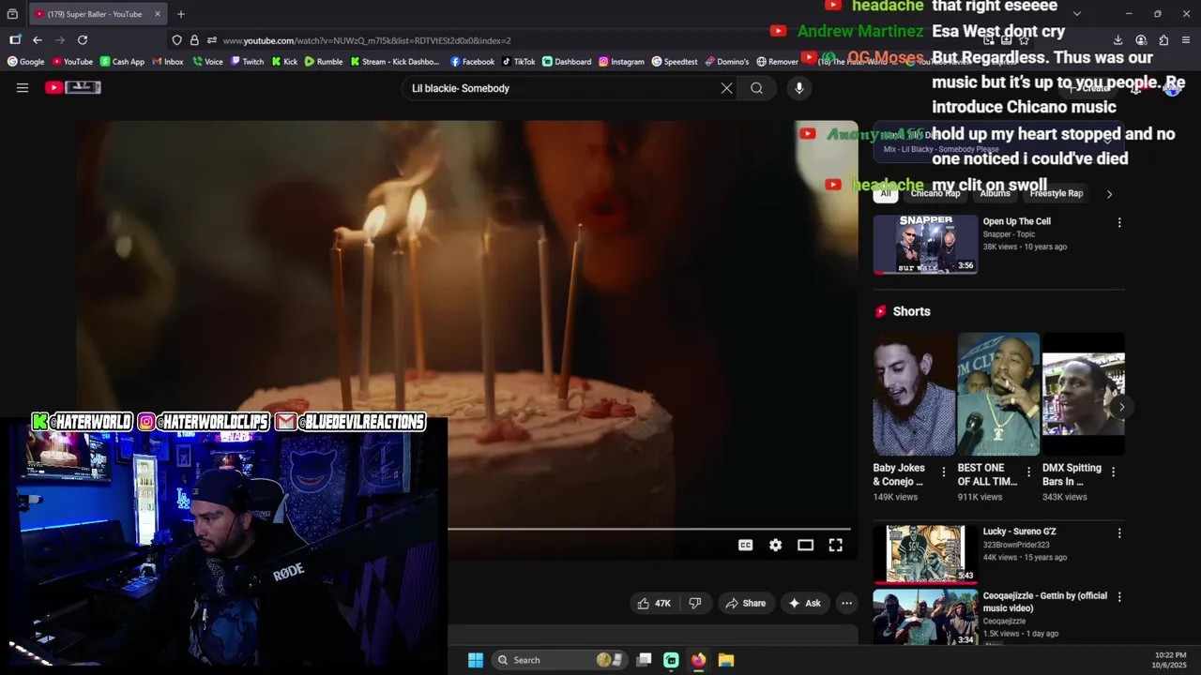Go fullscreen on the video player
This screenshot has height=675, width=1201.
tap(835, 545)
